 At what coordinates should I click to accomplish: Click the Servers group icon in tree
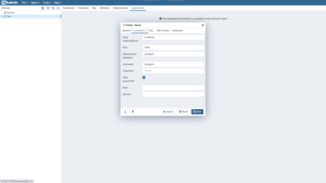5,13
